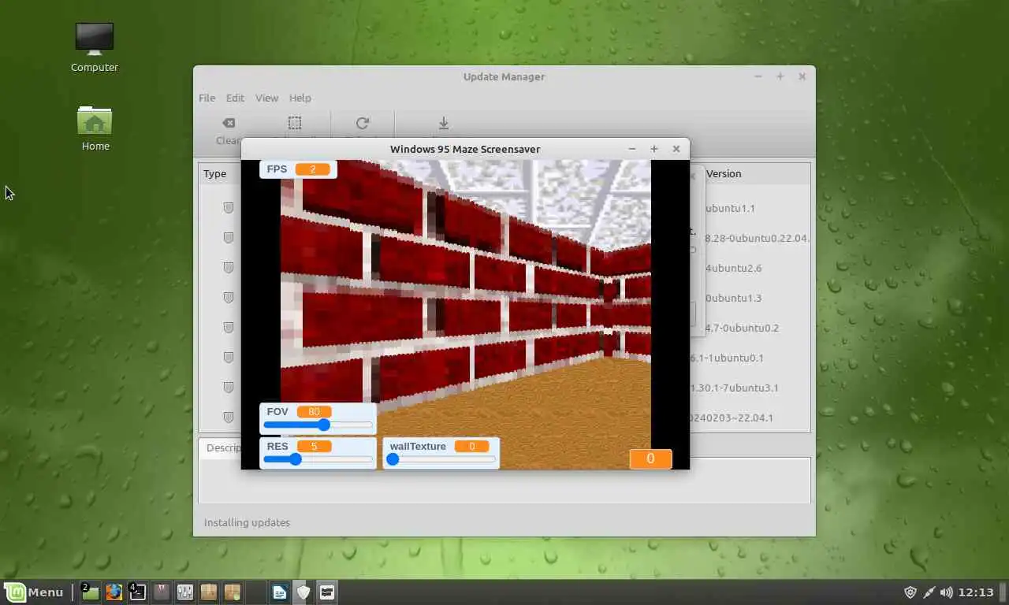Image resolution: width=1009 pixels, height=605 pixels.
Task: Open the Edit menu in Update Manager
Action: coord(235,98)
